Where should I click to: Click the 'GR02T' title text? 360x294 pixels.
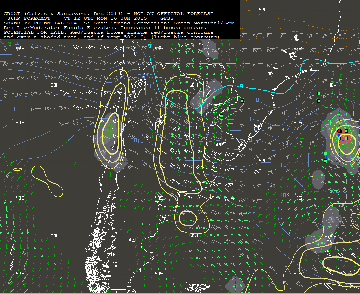[x=12, y=14]
